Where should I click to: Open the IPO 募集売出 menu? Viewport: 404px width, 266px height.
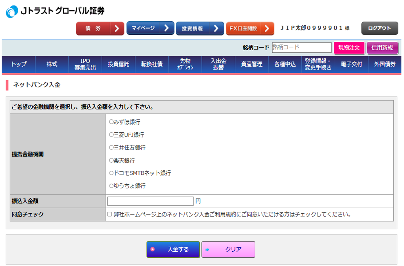click(x=85, y=64)
